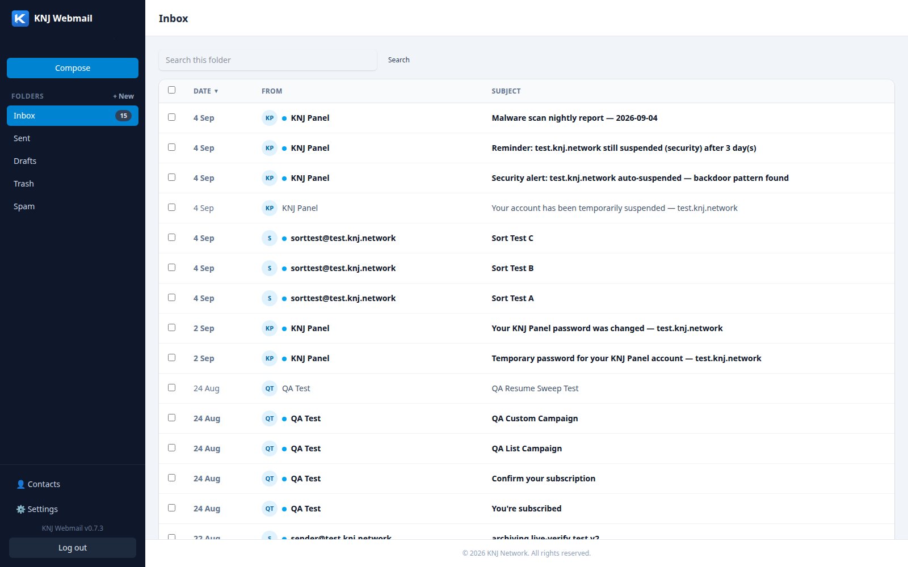Tick the QA Resume Sweep Test checkbox
This screenshot has width=908, height=567.
(172, 388)
